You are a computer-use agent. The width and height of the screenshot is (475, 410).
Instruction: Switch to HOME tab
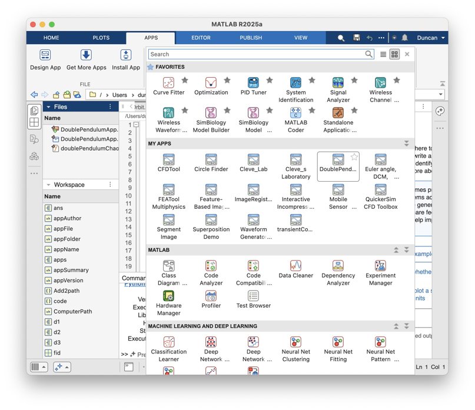click(51, 38)
